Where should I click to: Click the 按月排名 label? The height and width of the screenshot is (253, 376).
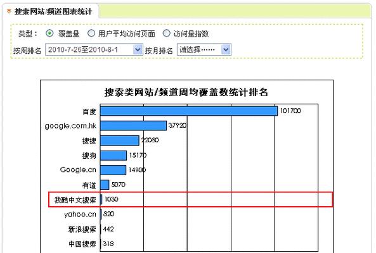[x=159, y=51]
